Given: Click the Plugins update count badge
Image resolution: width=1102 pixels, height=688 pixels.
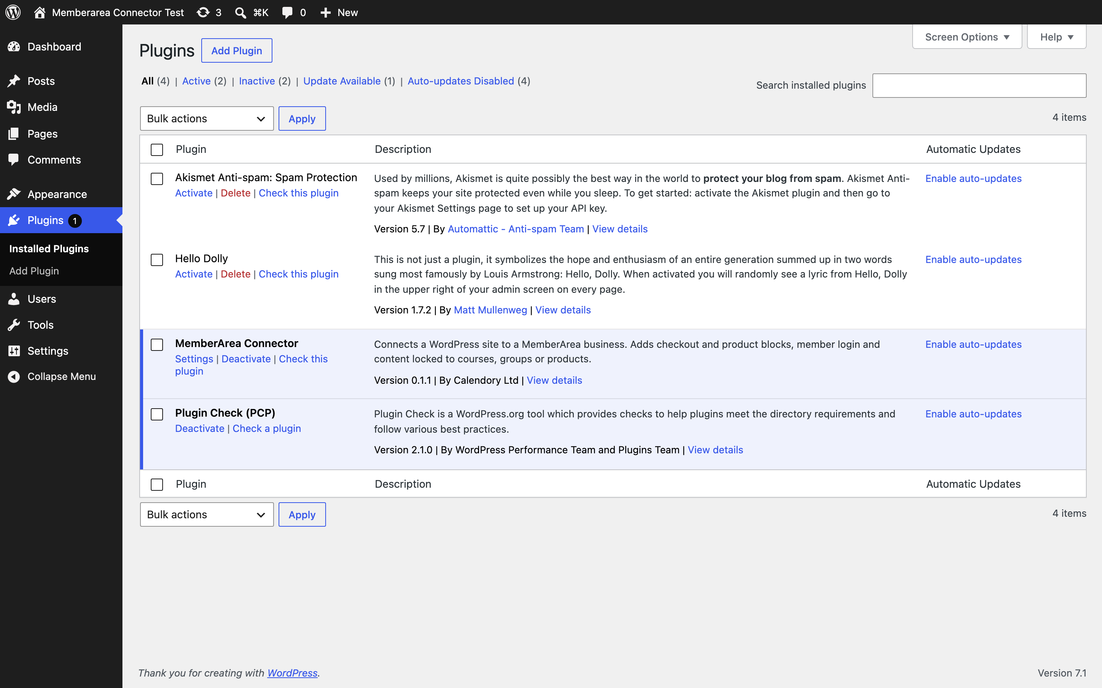Looking at the screenshot, I should (75, 221).
